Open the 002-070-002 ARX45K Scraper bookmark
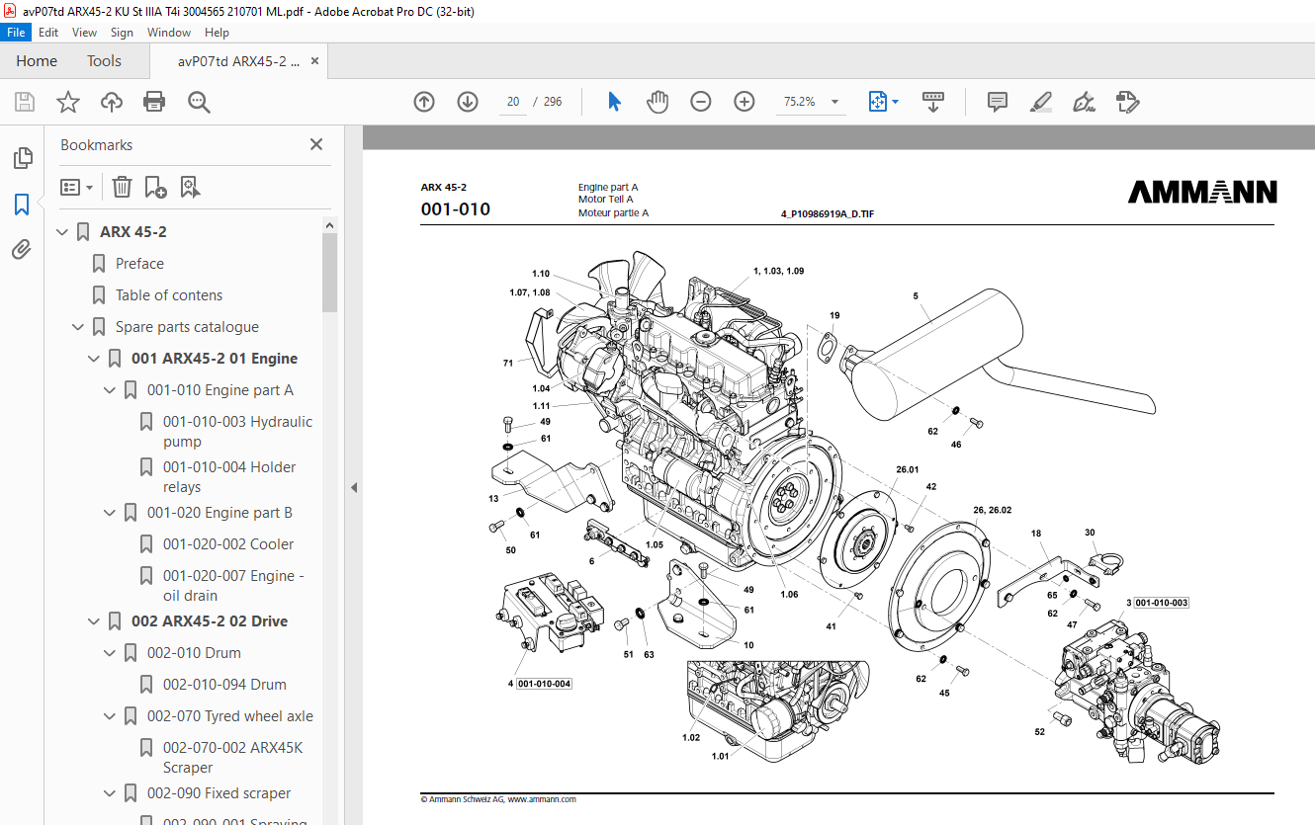This screenshot has height=825, width=1315. click(x=232, y=758)
